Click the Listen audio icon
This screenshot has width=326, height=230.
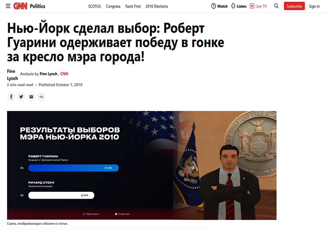(x=233, y=6)
